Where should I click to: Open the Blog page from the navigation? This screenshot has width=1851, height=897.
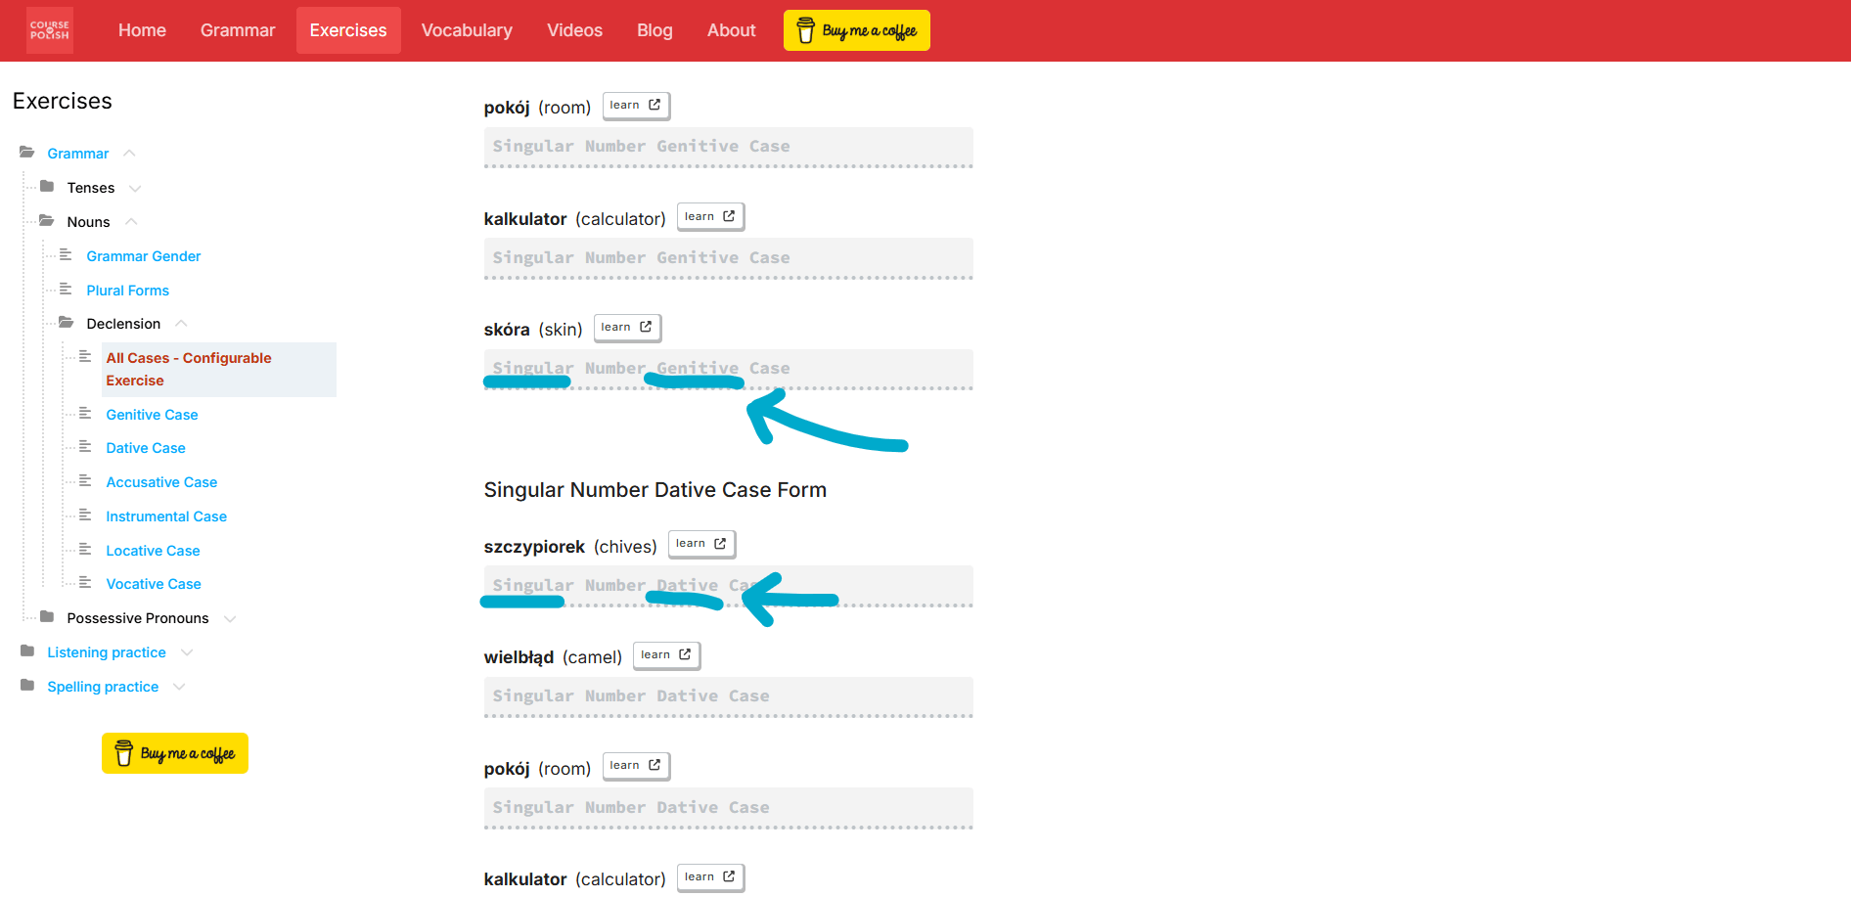[654, 30]
